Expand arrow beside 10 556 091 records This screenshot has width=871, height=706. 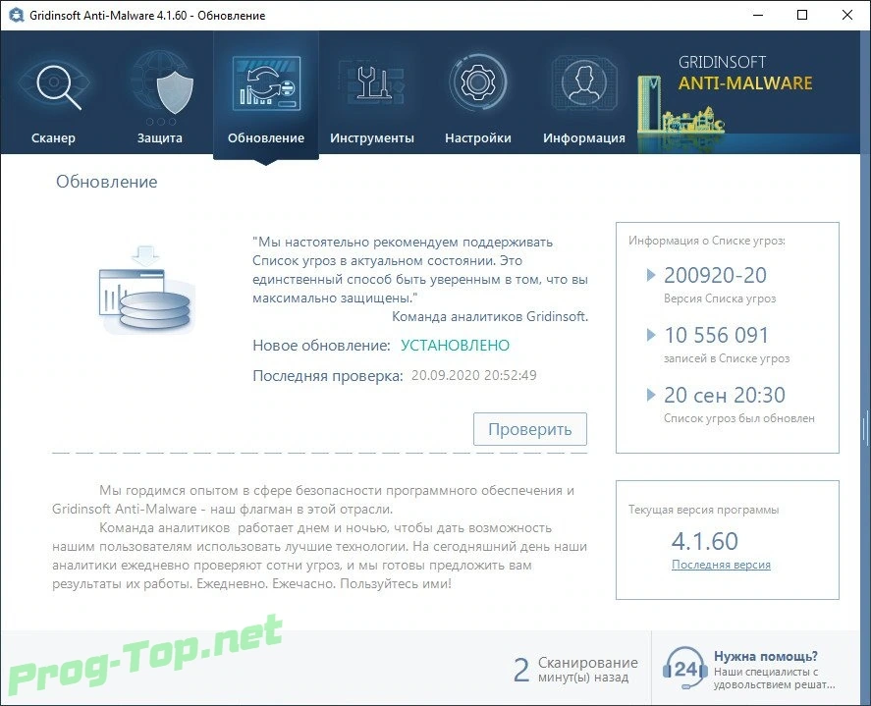[651, 335]
